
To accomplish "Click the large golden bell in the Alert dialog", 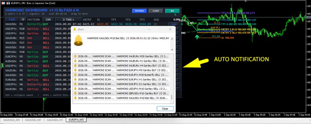I will click(x=78, y=40).
